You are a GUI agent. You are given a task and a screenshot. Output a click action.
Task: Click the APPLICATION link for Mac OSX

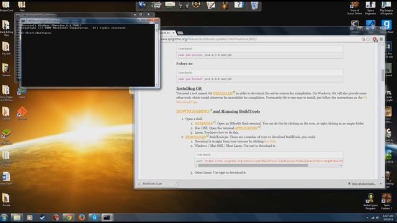tap(246, 128)
